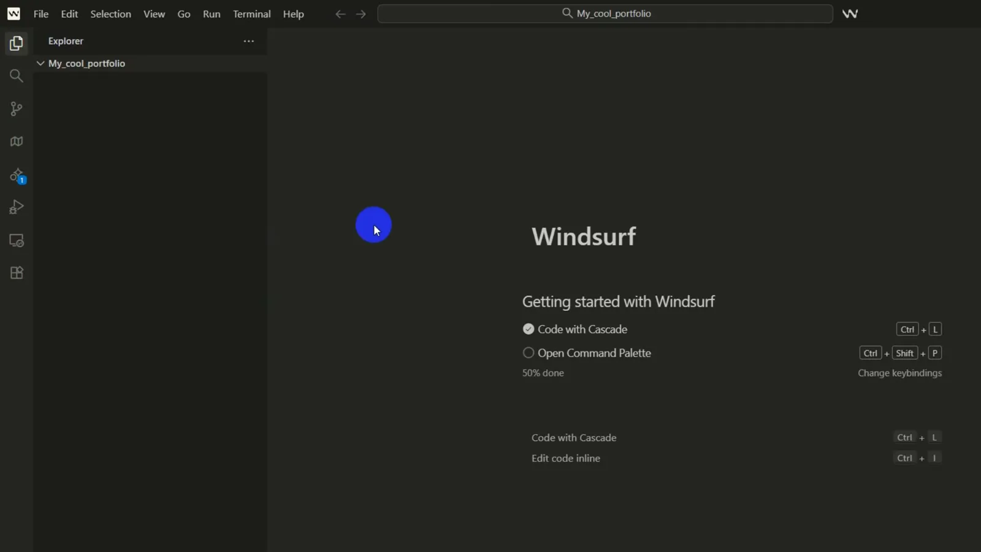Open the File menu
This screenshot has width=981, height=552.
click(x=41, y=13)
